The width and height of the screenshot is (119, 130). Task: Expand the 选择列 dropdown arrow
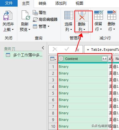(x=71, y=30)
